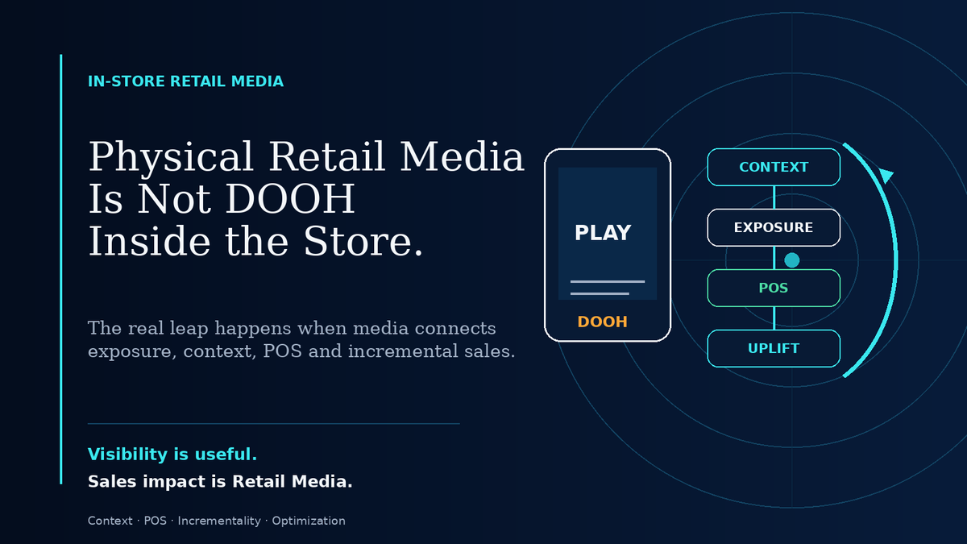Click the 'IN-STORE RETAIL MEDIA' heading
Screen dimensions: 967x544
[185, 81]
